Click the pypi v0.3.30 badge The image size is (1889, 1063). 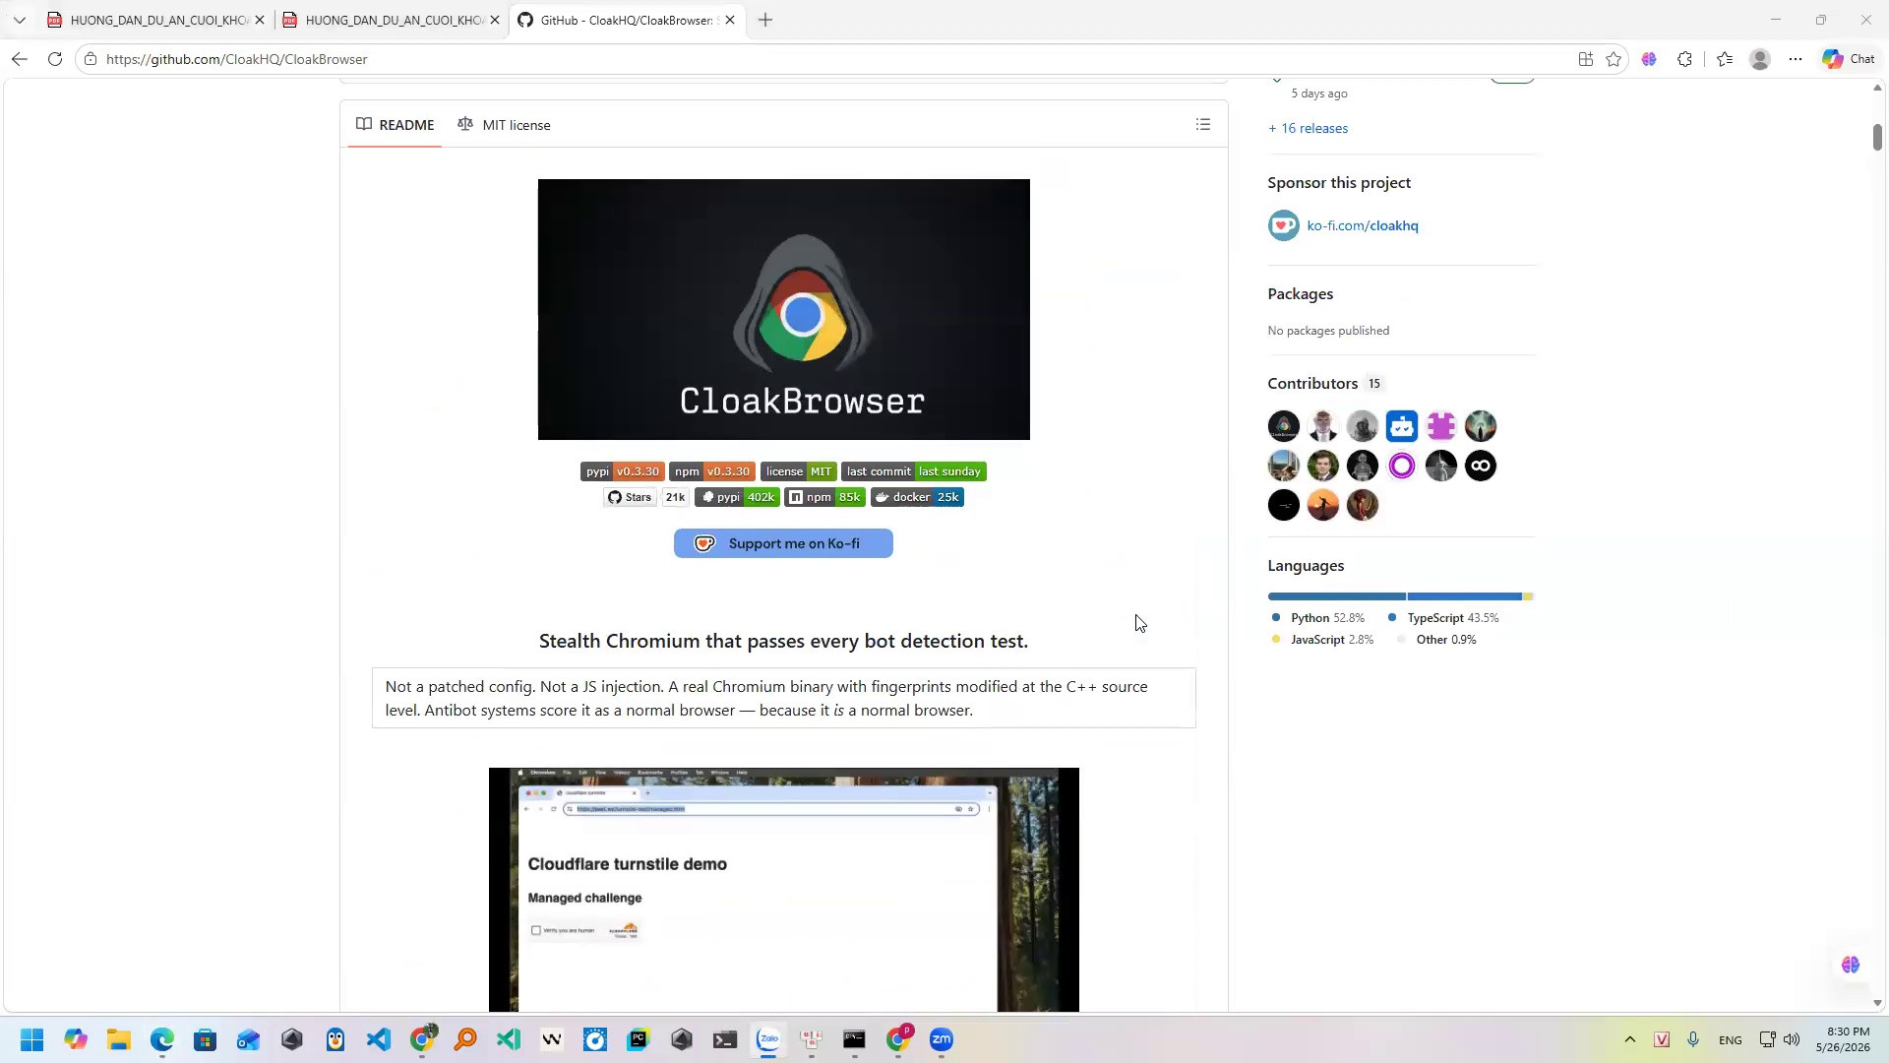pyautogui.click(x=623, y=471)
